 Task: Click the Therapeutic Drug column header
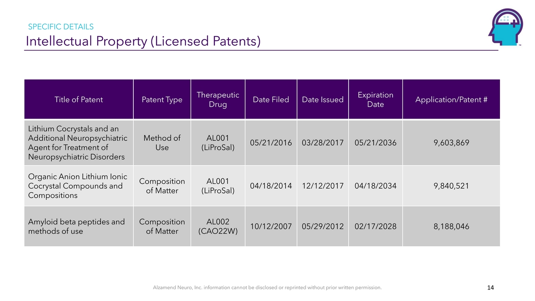(218, 100)
